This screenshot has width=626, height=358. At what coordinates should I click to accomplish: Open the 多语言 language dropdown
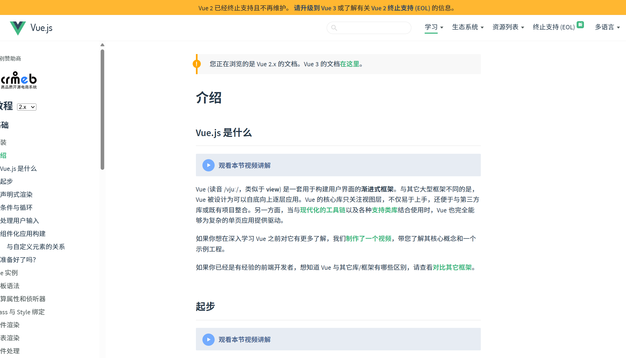pos(607,27)
